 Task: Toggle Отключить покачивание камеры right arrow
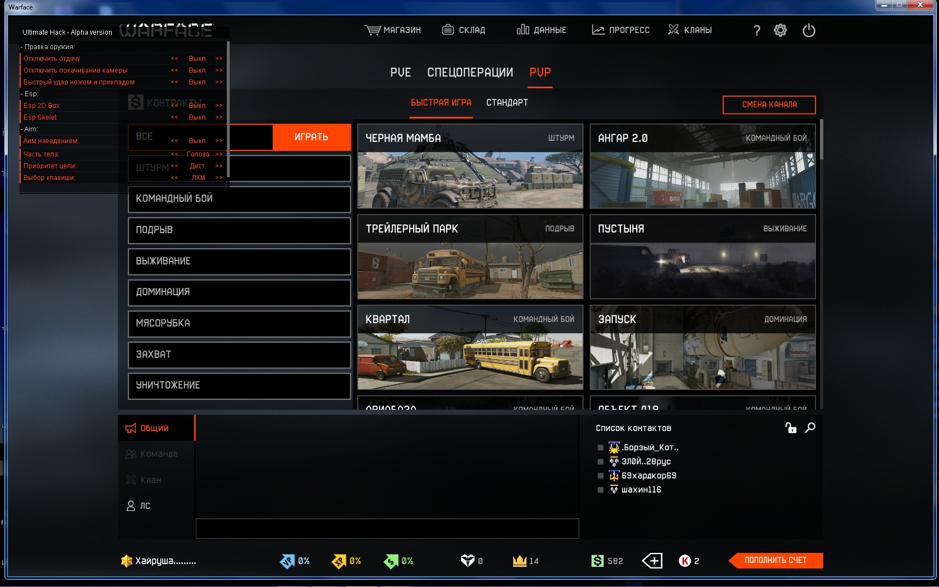point(219,70)
